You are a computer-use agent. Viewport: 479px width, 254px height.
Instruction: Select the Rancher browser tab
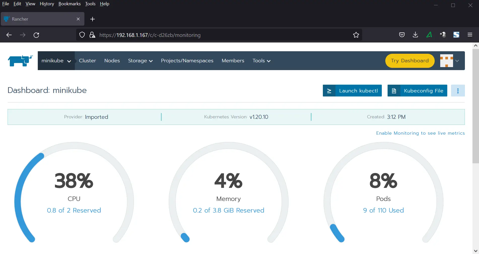click(x=43, y=19)
